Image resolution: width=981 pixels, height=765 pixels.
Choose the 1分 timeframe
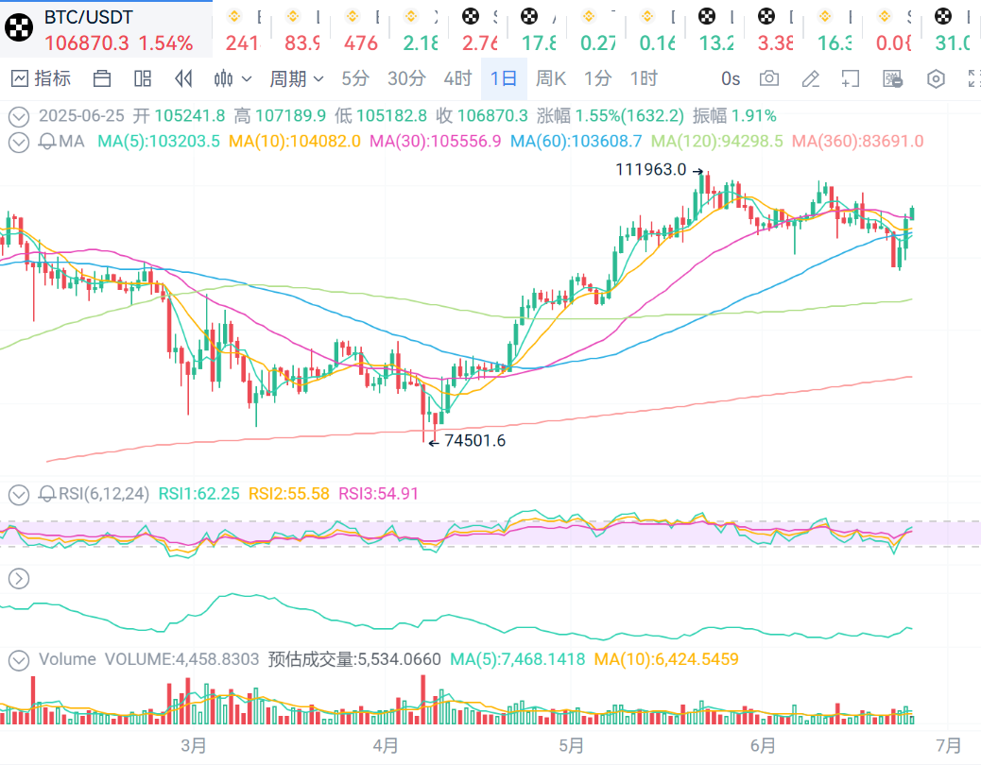597,78
